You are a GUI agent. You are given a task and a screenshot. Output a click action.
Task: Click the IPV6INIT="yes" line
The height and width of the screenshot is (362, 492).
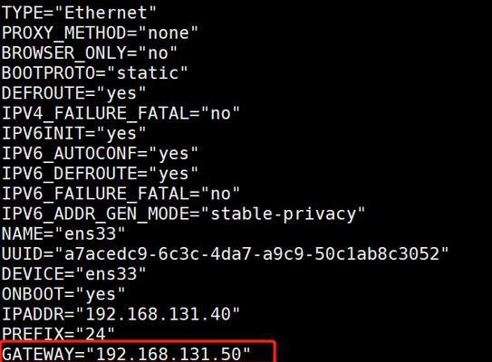(x=73, y=134)
